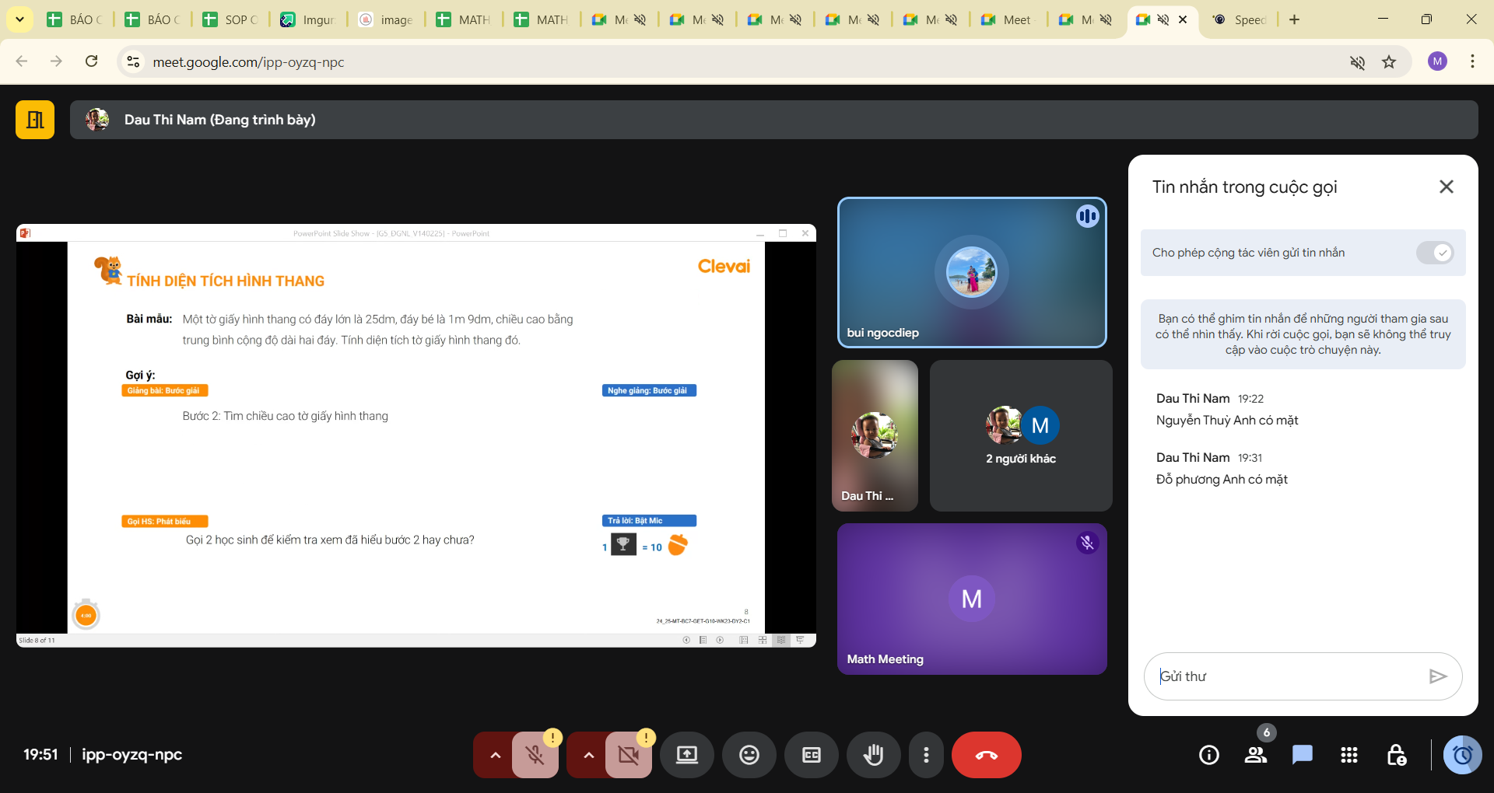This screenshot has height=793, width=1494.
Task: Switch to the Speed tab
Action: (1240, 19)
